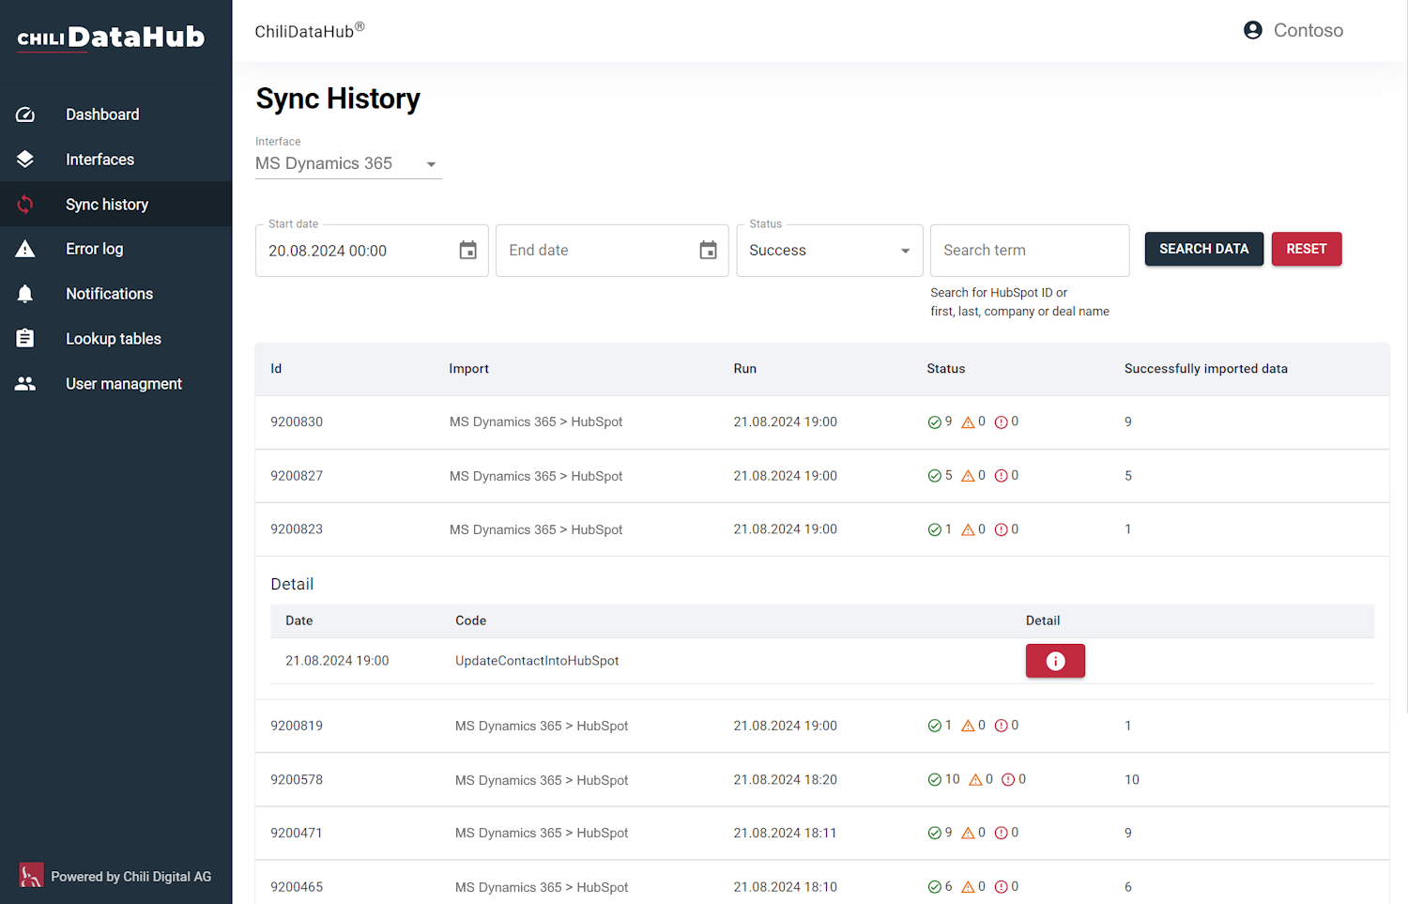Open Notifications in the sidebar
Screen dimensions: 1408x904
[115, 294]
